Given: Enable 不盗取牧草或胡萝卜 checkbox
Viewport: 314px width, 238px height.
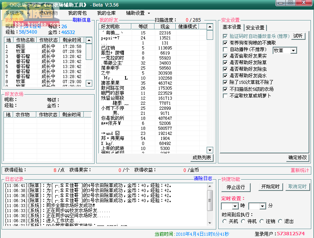Looking at the screenshot, I should point(225,96).
